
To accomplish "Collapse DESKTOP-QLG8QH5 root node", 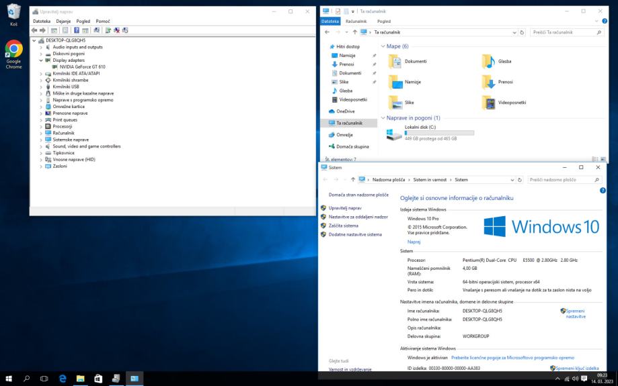I will (34, 40).
